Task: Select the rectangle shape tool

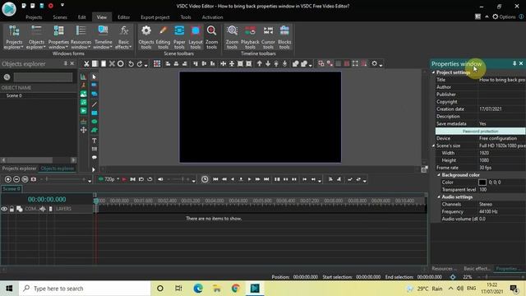Action: pos(95,113)
